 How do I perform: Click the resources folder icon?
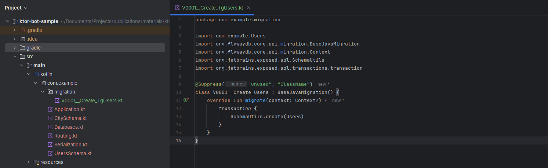click(36, 162)
